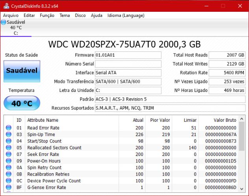
Task: Open the Arquivo menu
Action: pyautogui.click(x=11, y=15)
